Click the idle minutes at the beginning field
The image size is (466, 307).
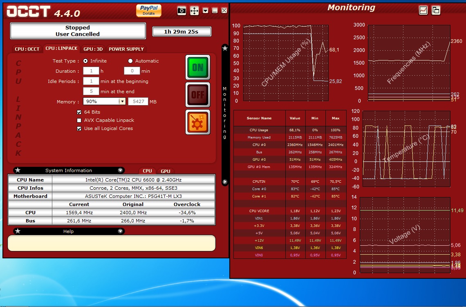(91, 81)
